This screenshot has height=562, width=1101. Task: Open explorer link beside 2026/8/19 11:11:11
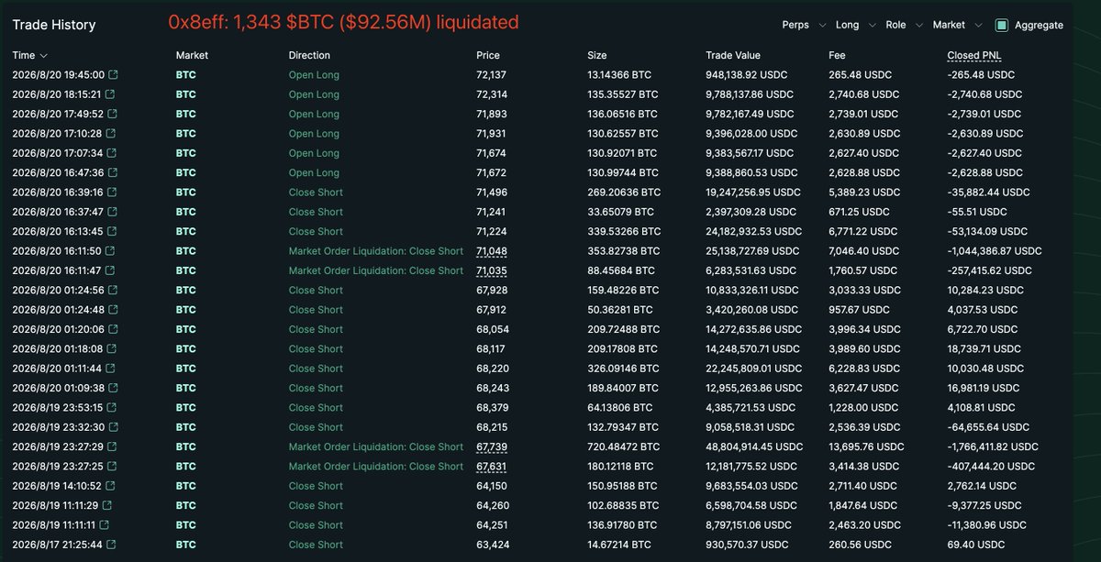[104, 524]
